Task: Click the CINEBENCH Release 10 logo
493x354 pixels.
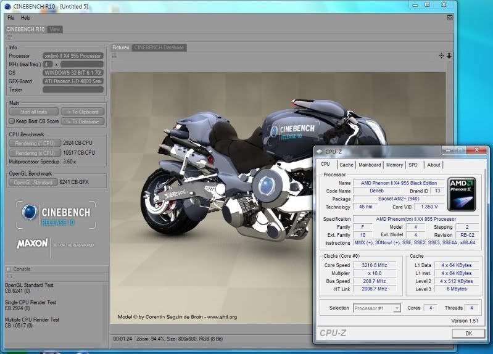Action: (x=56, y=215)
